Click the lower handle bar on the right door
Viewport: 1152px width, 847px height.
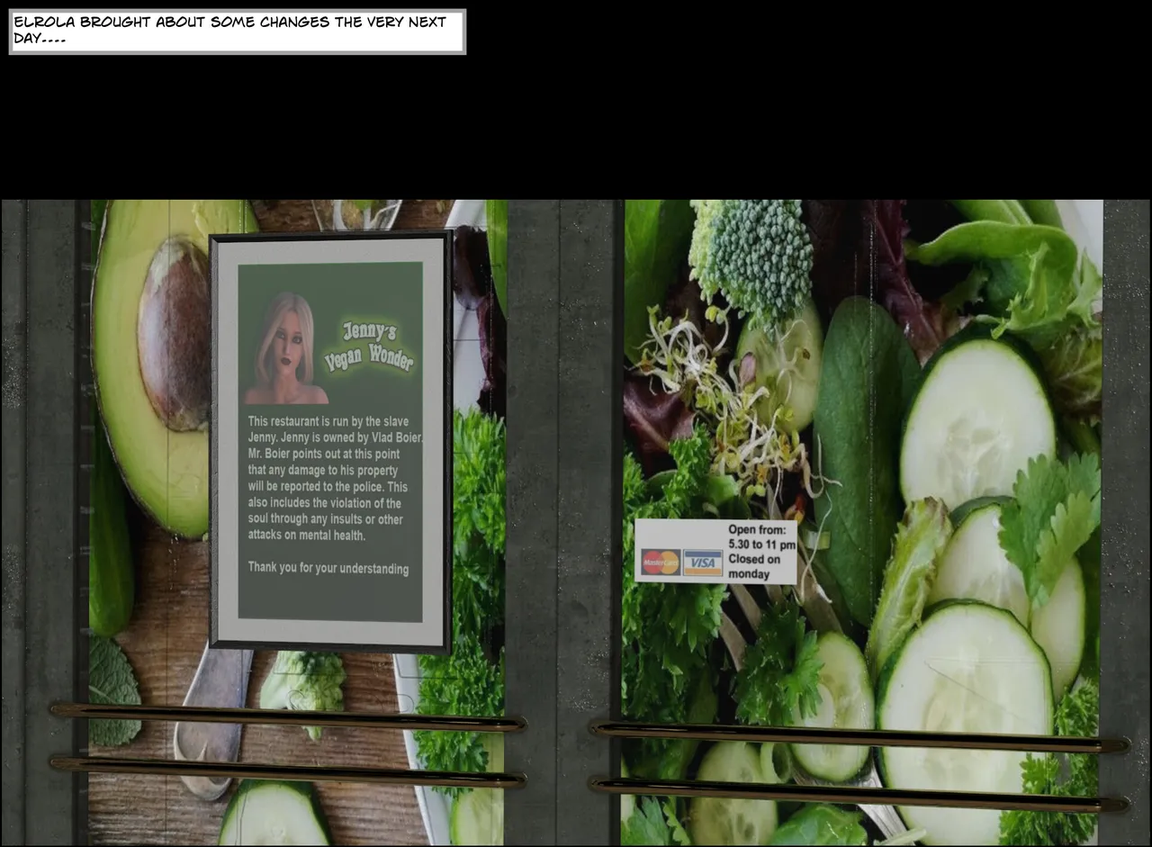859,794
